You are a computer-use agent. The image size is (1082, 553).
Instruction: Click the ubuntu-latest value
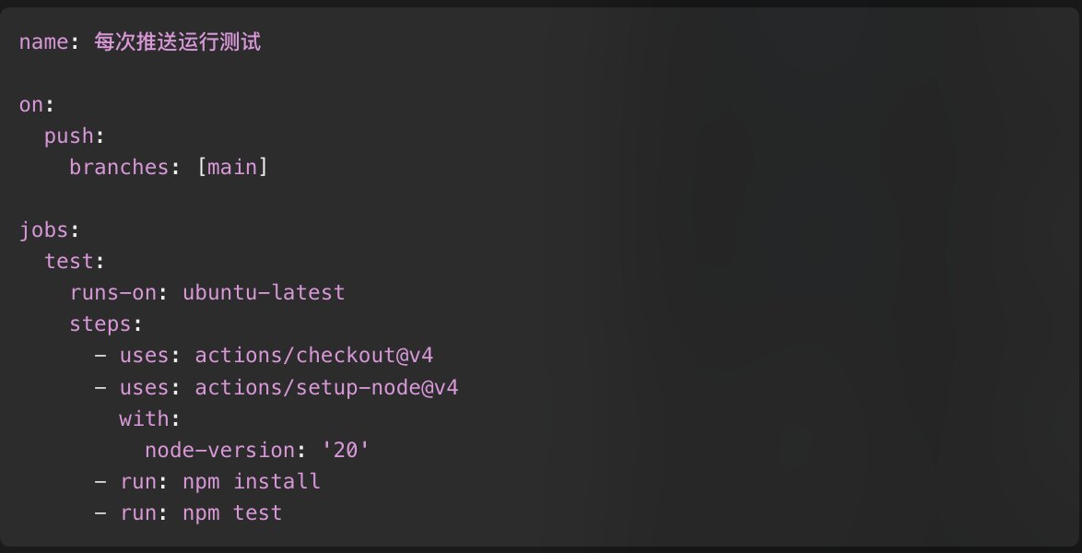pos(264,293)
